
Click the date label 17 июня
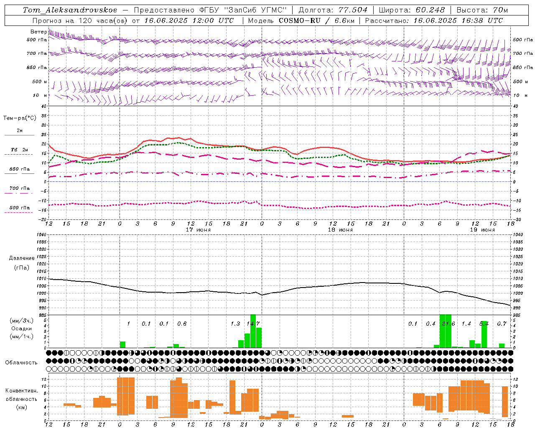coord(198,230)
